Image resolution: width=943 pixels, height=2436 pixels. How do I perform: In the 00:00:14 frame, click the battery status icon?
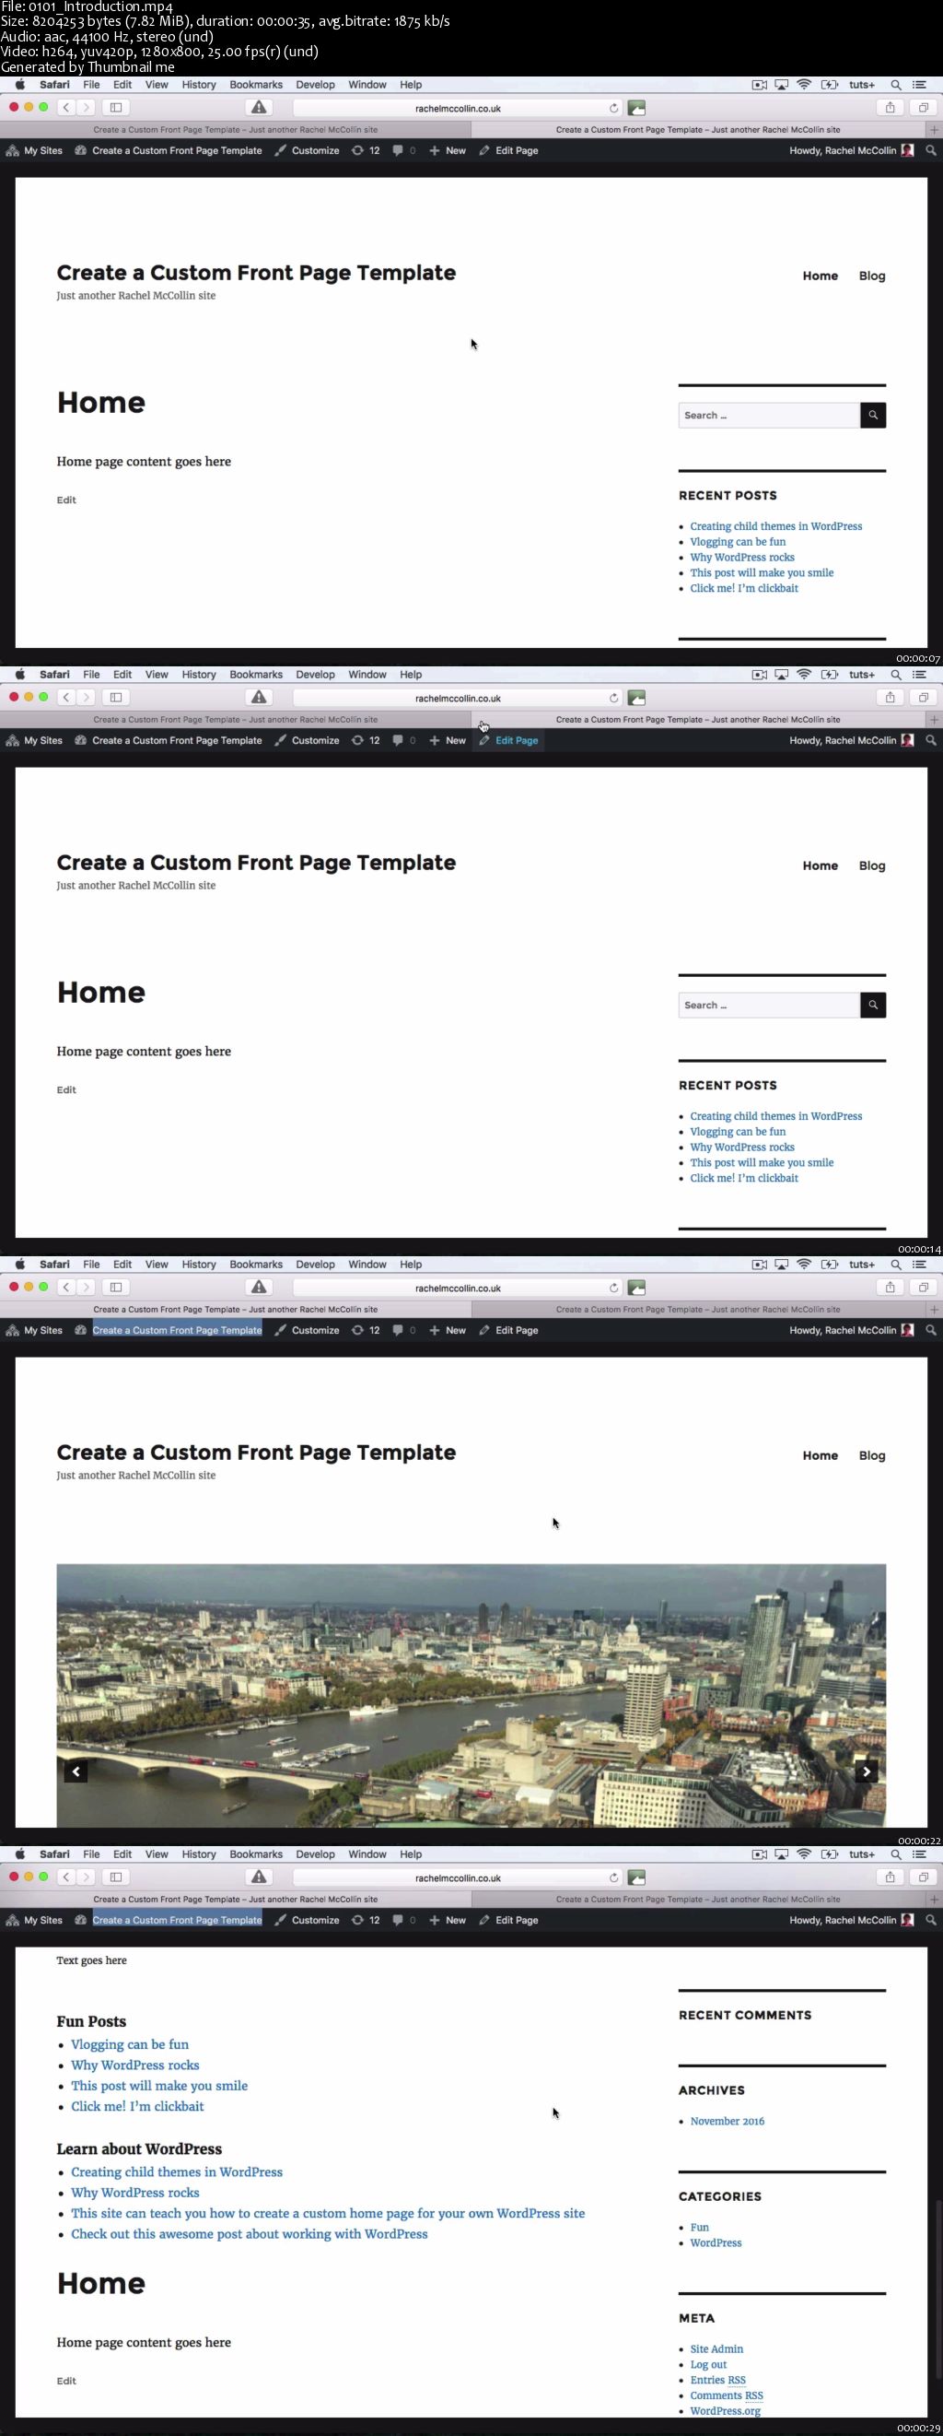point(830,675)
